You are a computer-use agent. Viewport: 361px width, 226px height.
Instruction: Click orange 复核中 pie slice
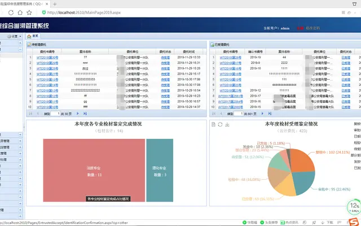(x=304, y=160)
